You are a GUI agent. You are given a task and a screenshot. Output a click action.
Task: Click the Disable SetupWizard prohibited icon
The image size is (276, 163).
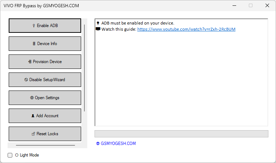[26, 80]
